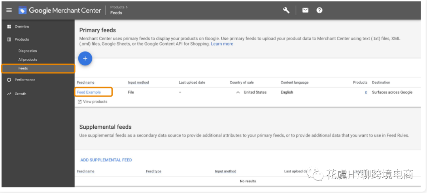427x193 pixels.
Task: Open the help question mark icon
Action: [319, 10]
